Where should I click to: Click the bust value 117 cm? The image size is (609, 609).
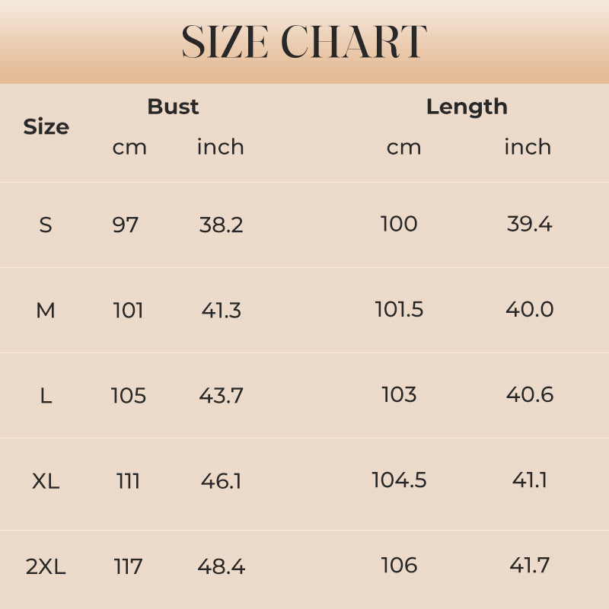[128, 566]
